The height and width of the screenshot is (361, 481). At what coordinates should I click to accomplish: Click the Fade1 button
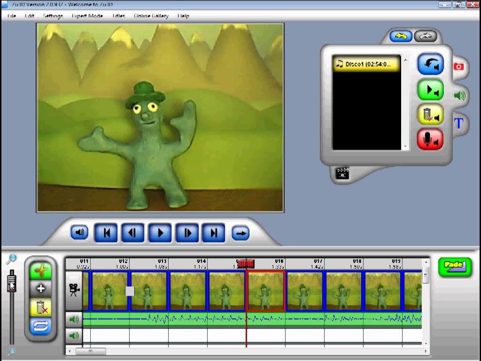(x=455, y=267)
